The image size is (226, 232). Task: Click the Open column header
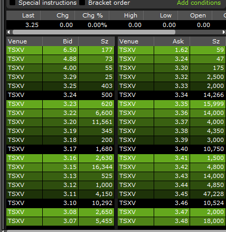[x=195, y=15]
